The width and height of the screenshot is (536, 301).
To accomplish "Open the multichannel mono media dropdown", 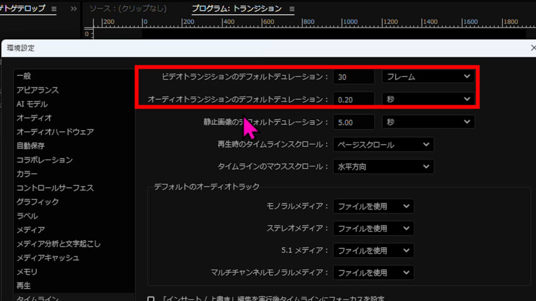I will (x=373, y=273).
